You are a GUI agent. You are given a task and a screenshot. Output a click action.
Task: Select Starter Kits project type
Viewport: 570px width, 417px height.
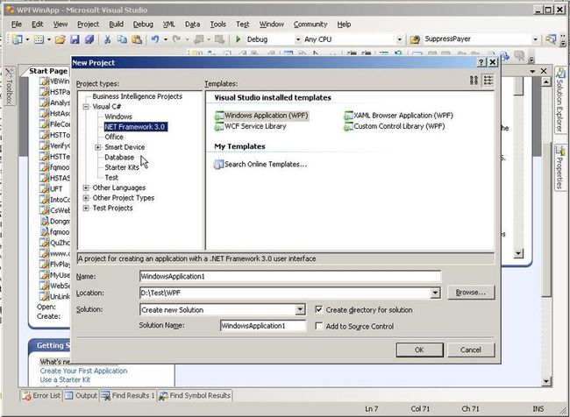122,167
